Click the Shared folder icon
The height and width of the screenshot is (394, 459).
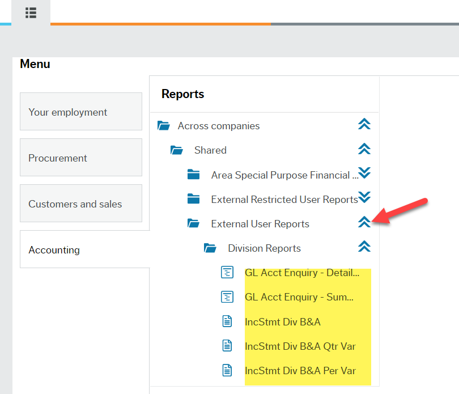point(177,150)
